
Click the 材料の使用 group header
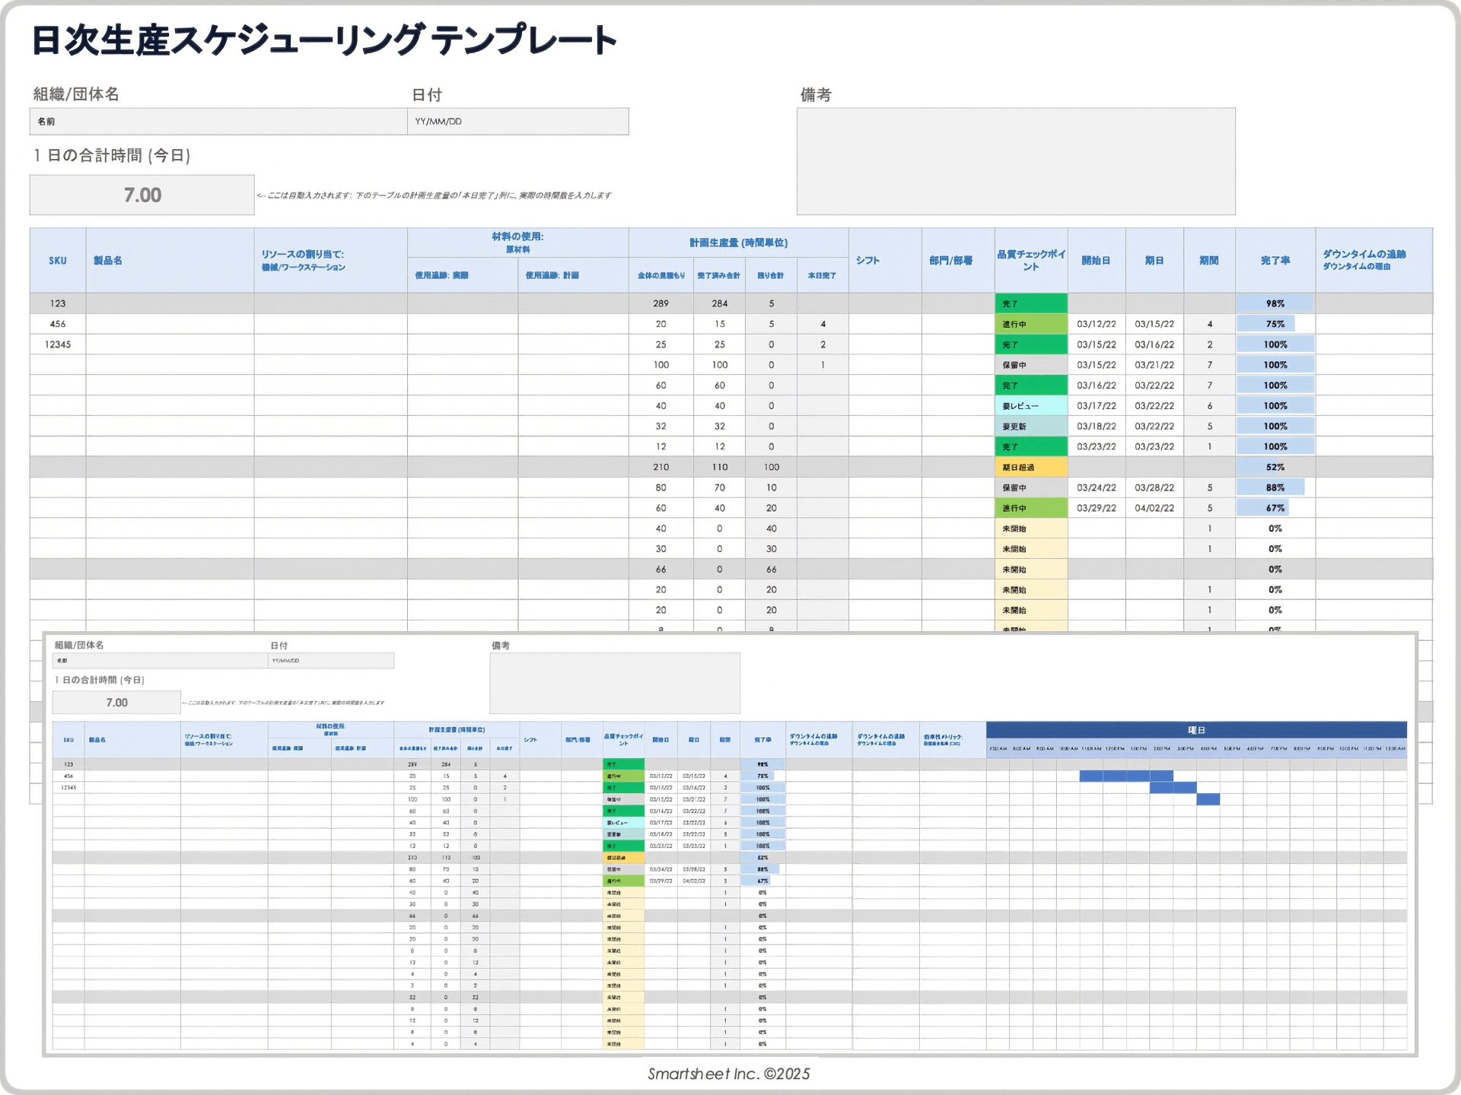click(x=517, y=243)
